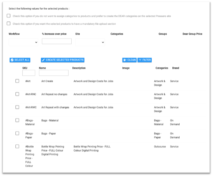
Task: Open the Workflow dropdown
Action: [x=23, y=42]
